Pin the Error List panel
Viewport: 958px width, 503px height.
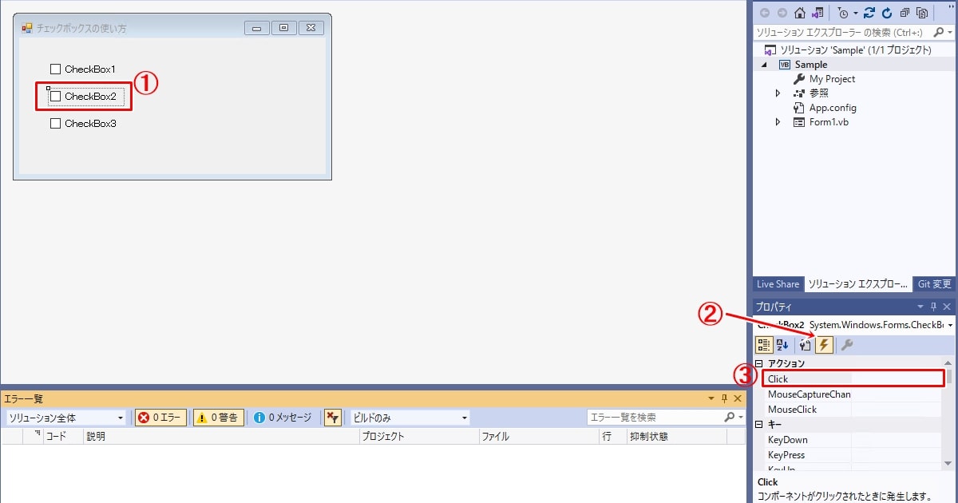tap(723, 398)
